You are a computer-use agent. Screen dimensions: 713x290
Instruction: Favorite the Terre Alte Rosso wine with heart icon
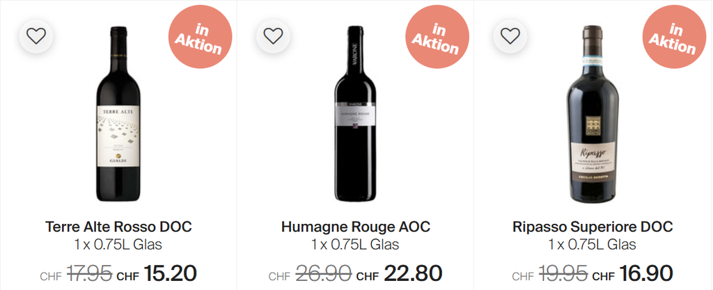pyautogui.click(x=36, y=35)
